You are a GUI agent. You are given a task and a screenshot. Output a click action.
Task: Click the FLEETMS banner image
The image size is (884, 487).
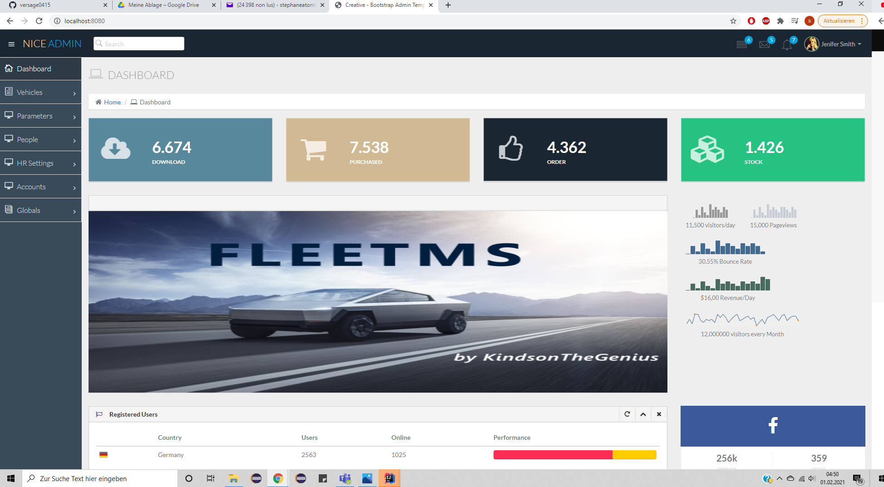click(x=378, y=302)
